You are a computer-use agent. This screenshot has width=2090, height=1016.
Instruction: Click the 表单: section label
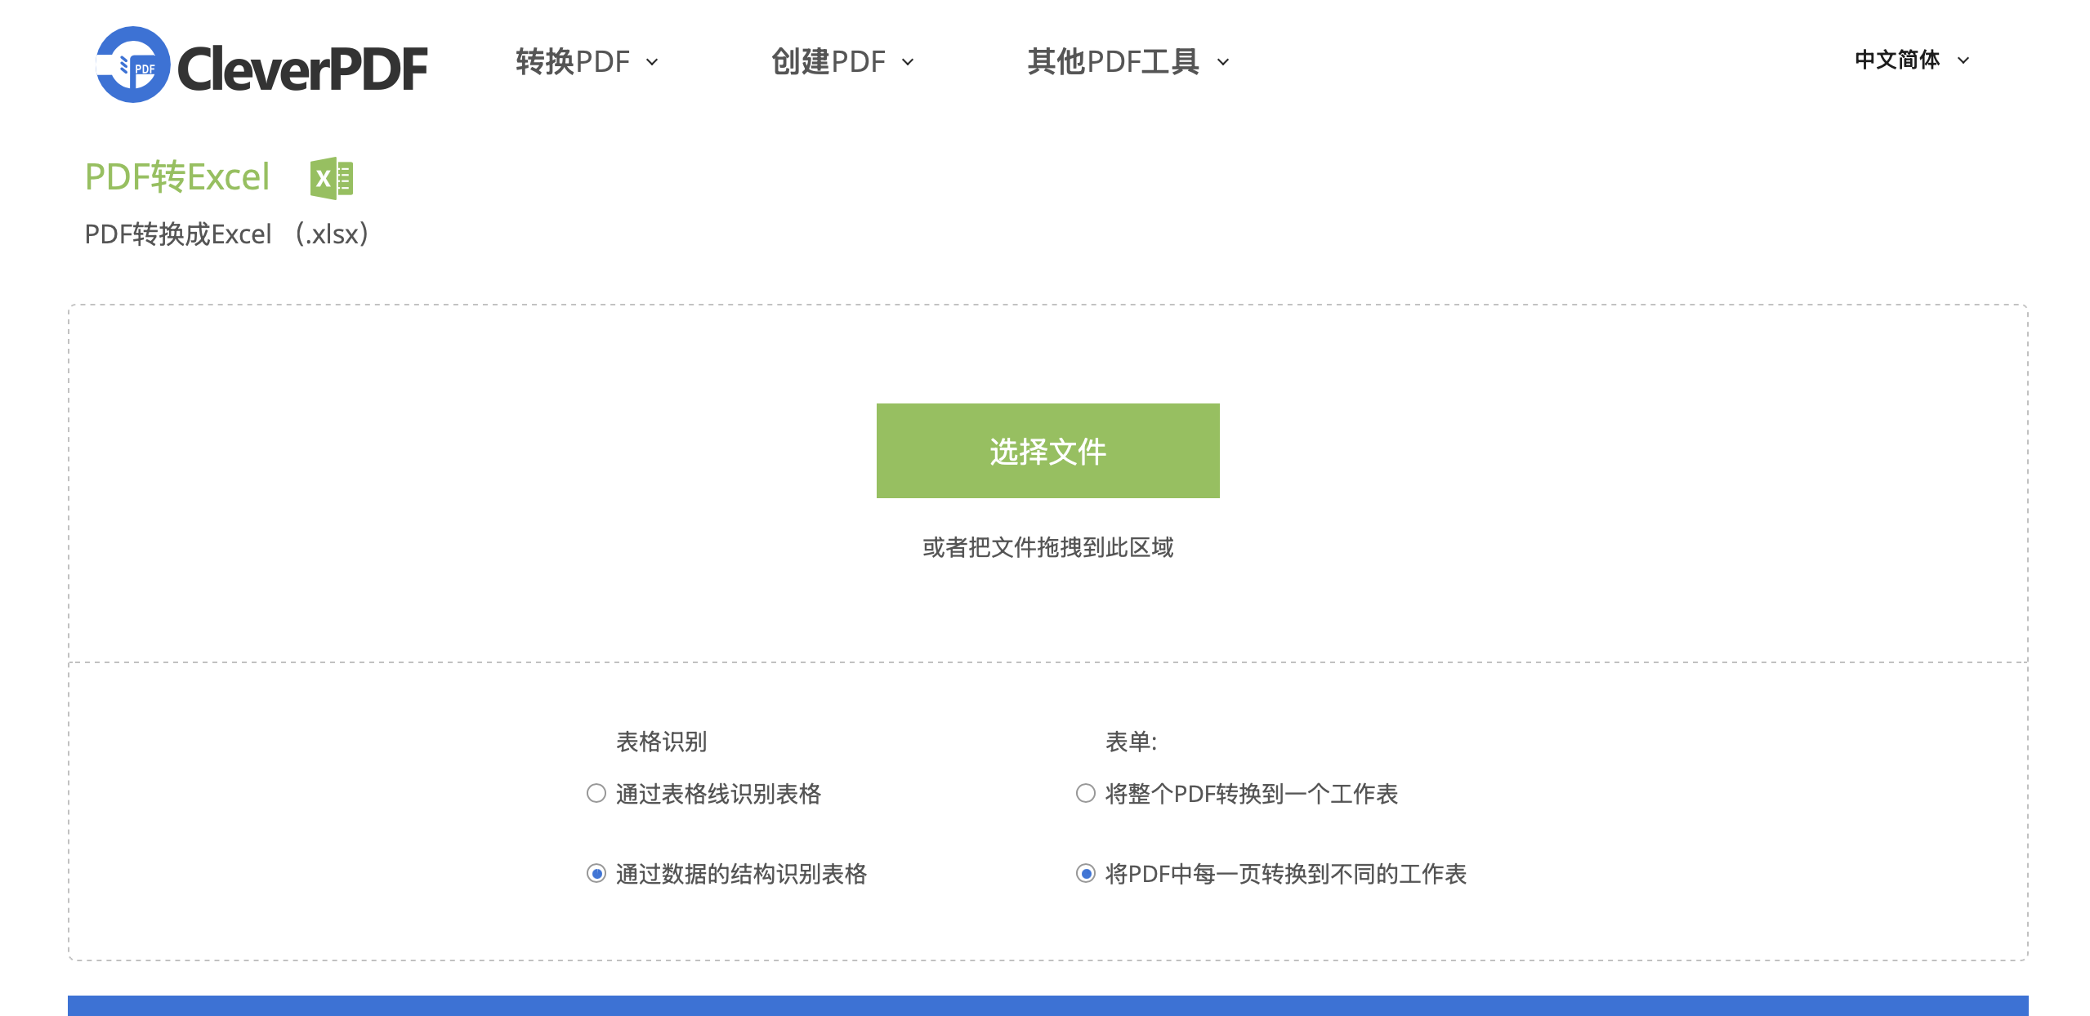tap(1131, 742)
